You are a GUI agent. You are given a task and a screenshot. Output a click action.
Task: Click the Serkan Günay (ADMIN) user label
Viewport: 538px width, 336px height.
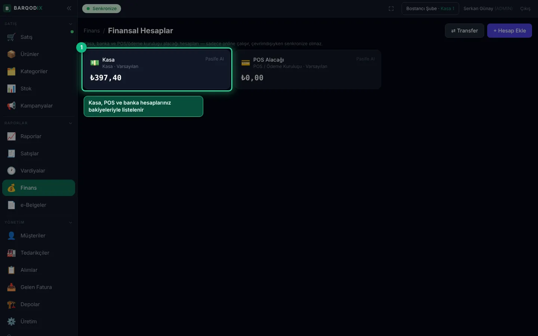coord(488,9)
